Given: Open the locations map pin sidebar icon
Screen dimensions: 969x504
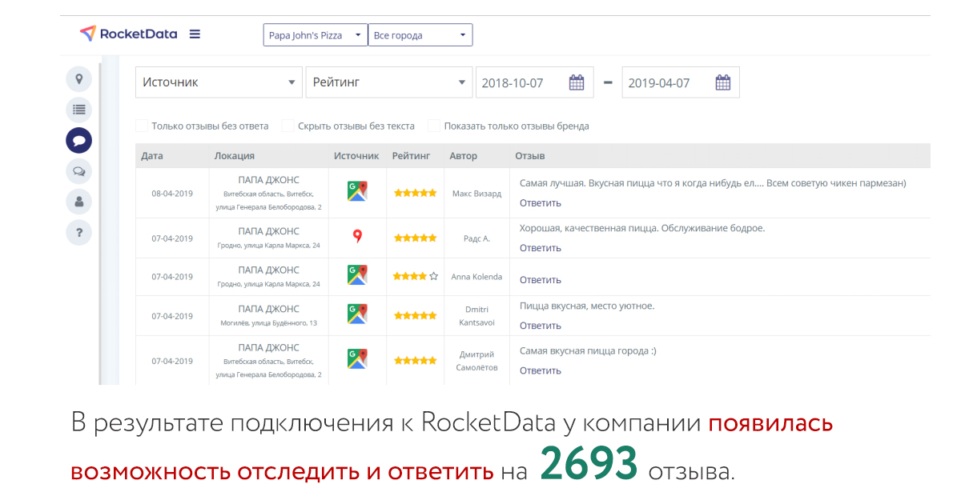Looking at the screenshot, I should tap(78, 79).
